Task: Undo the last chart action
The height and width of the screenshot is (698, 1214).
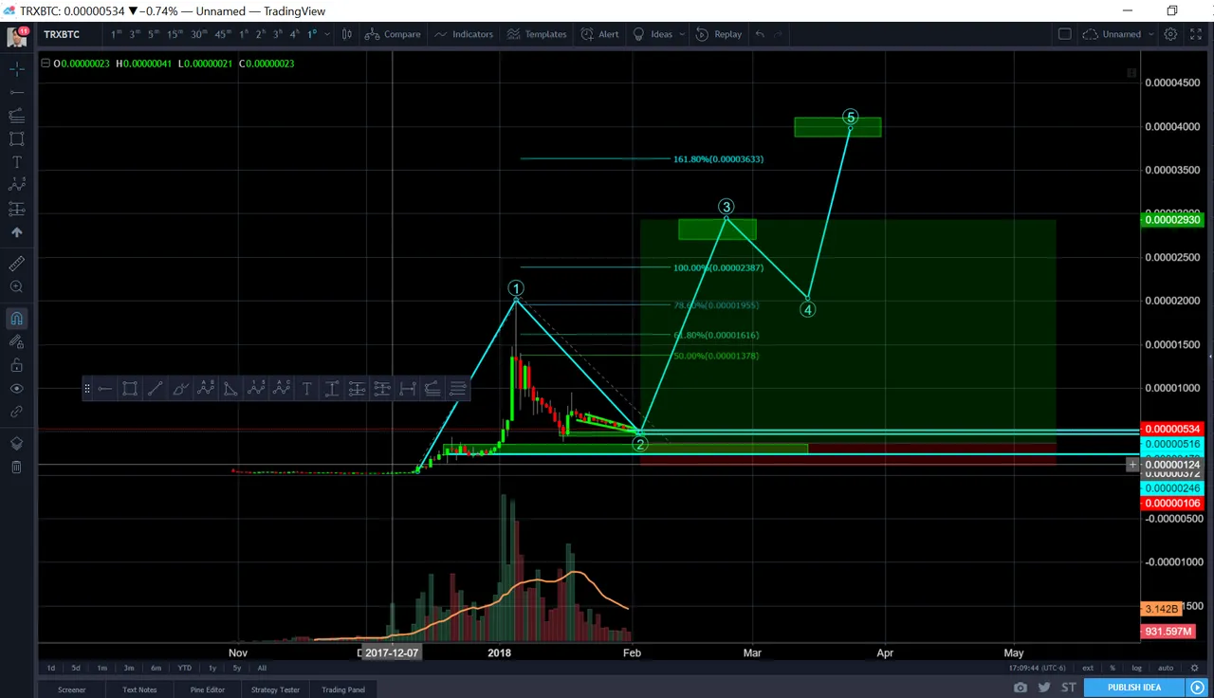Action: [x=760, y=34]
